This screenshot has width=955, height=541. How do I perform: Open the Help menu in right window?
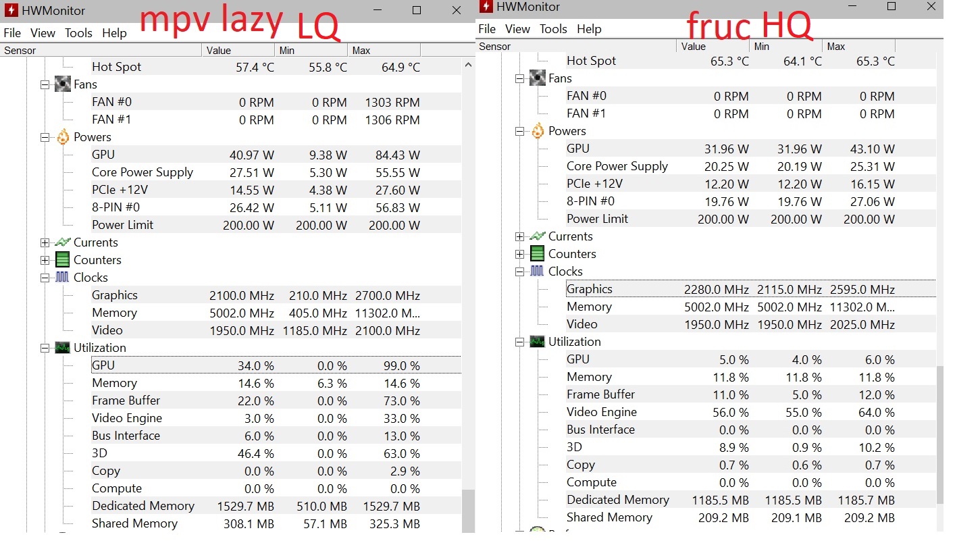click(x=589, y=29)
